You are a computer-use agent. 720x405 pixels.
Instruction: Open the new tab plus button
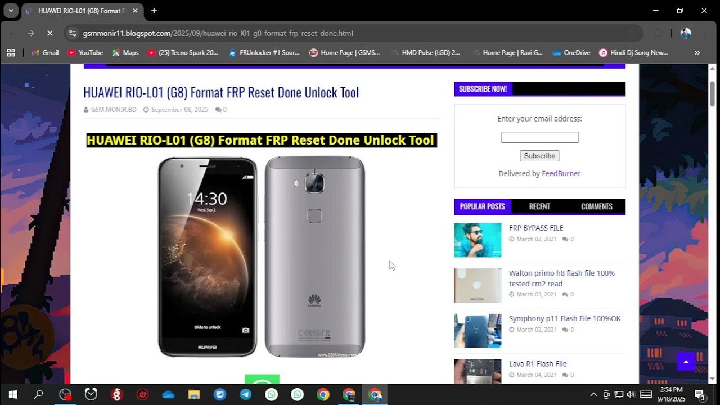coord(154,11)
